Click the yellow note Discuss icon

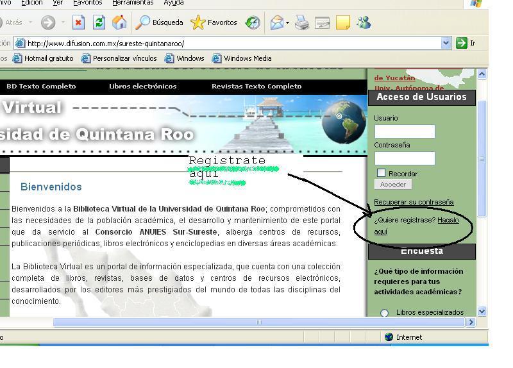pos(343,22)
